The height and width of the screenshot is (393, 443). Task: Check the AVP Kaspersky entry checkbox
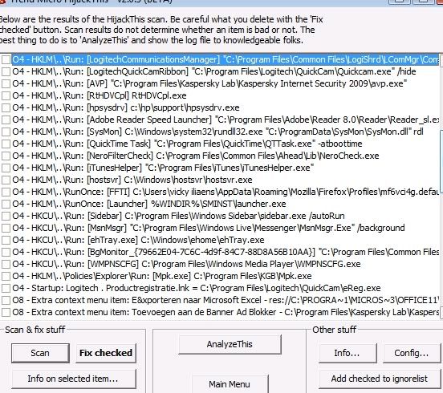pyautogui.click(x=6, y=83)
